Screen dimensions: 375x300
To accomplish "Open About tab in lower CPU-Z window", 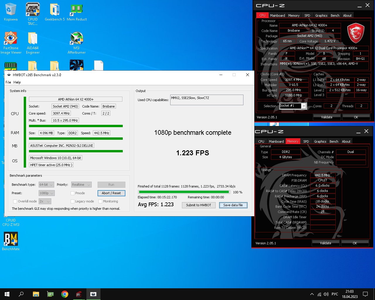I will [346, 142].
